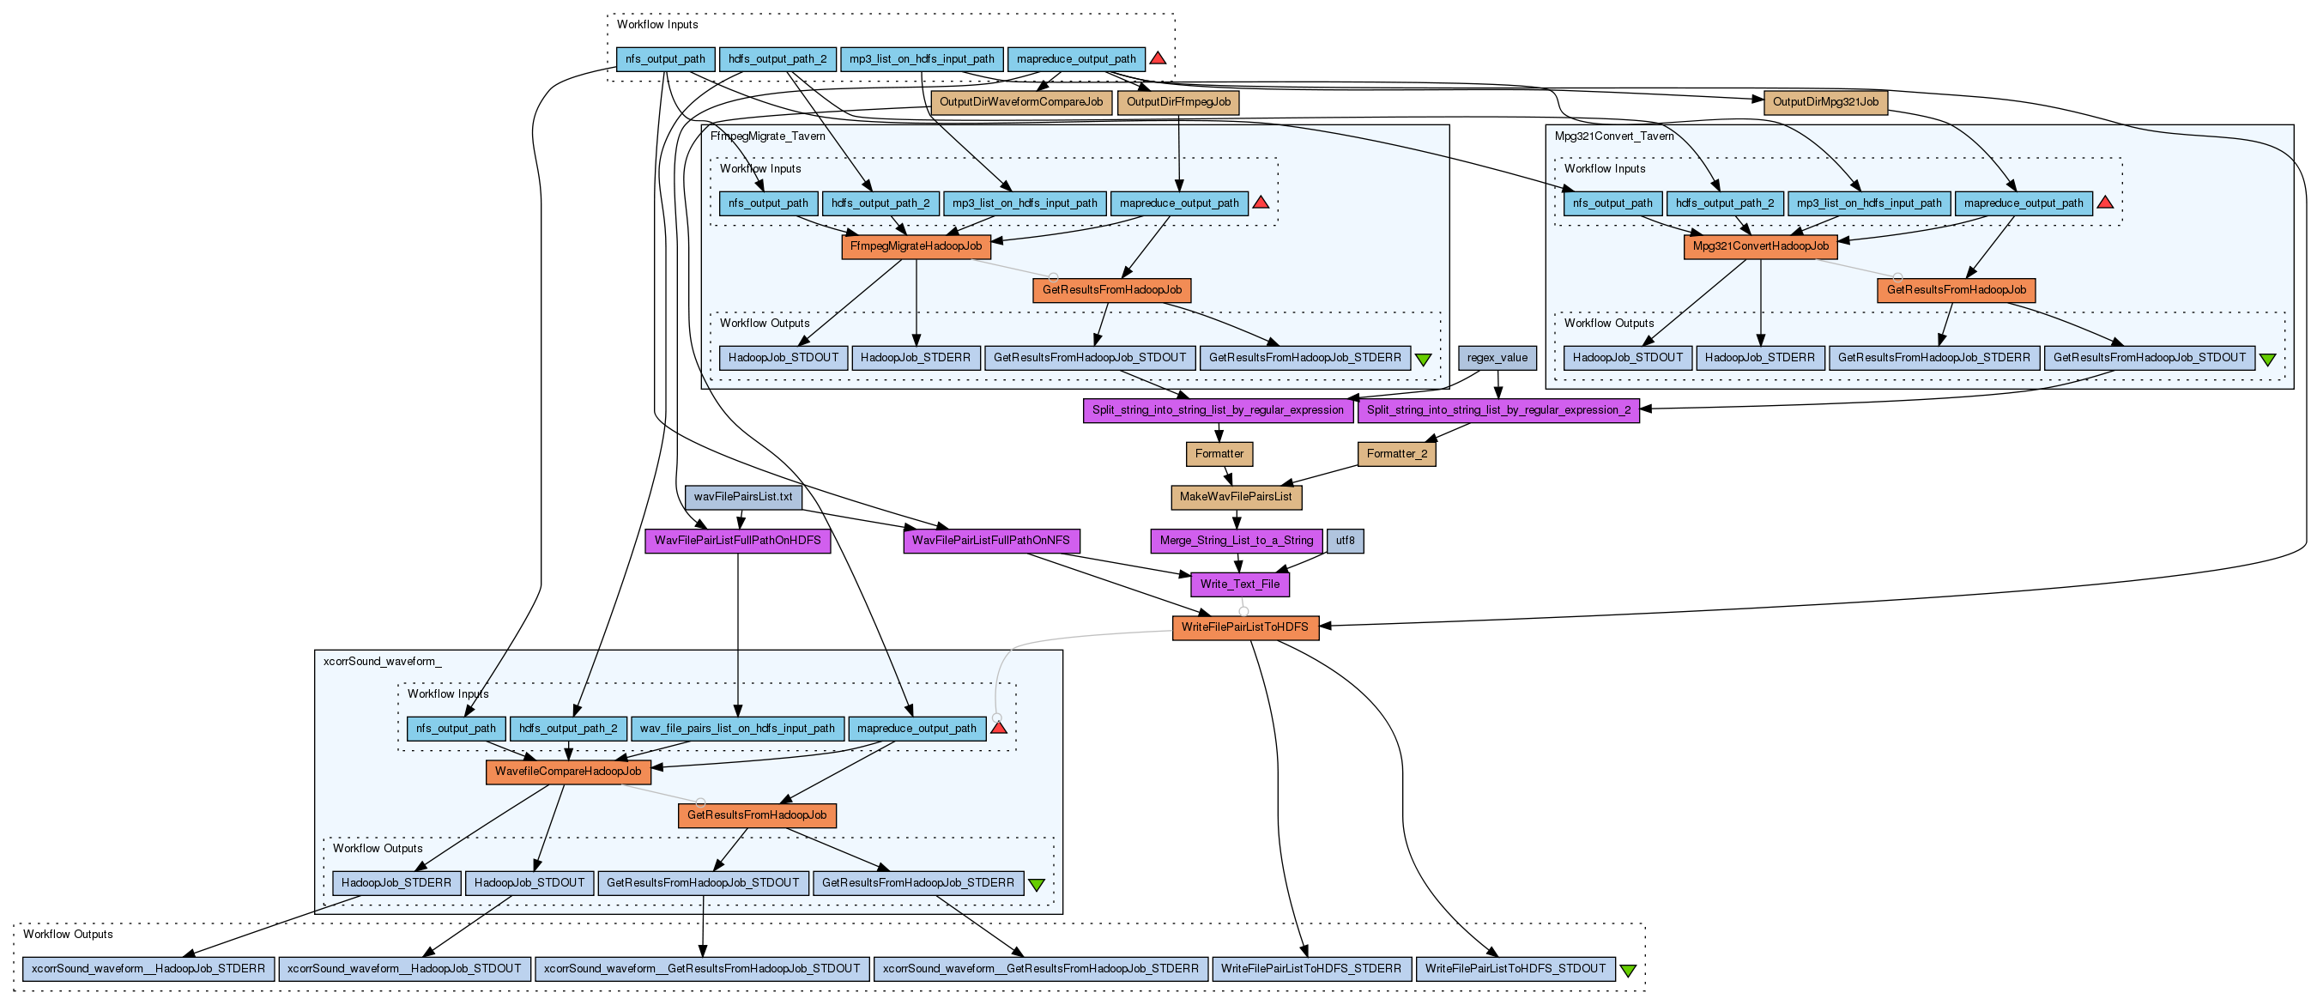The height and width of the screenshot is (1005, 2311).
Task: Click green triangle in Mpg321Convert workflow outputs
Action: [2267, 360]
